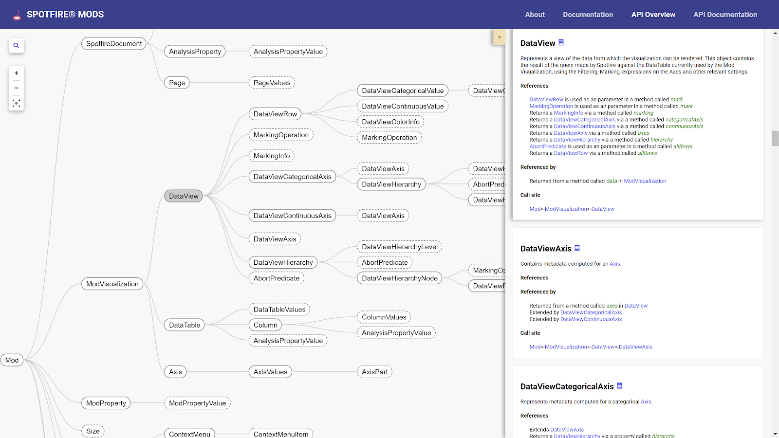Click the AbortPredicate link in DataView references
The width and height of the screenshot is (779, 438).
click(548, 146)
